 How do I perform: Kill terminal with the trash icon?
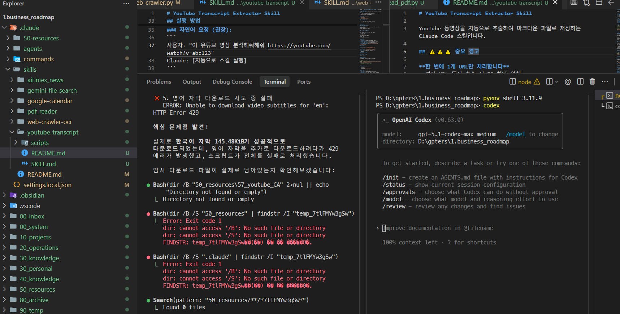[592, 82]
